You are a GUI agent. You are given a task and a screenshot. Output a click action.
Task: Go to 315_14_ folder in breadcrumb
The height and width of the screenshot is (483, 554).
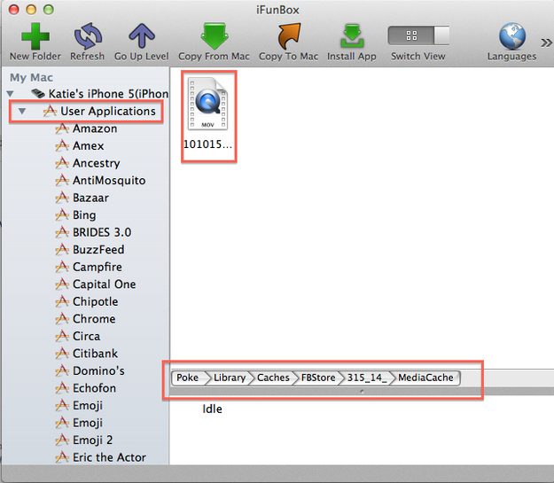(367, 378)
